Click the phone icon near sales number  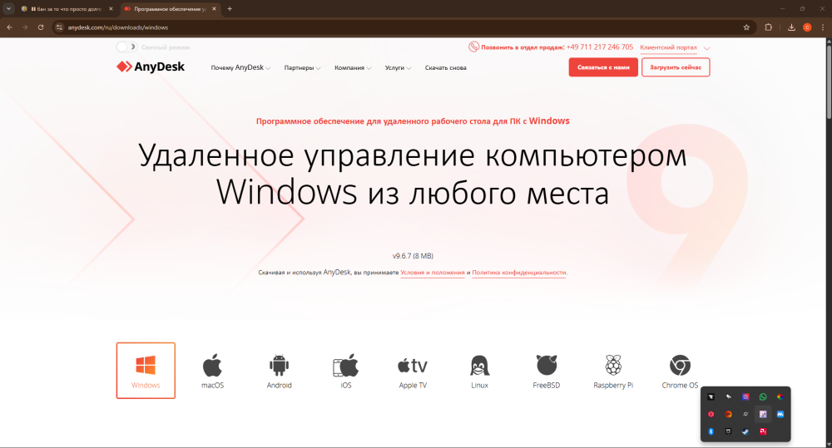pos(473,47)
